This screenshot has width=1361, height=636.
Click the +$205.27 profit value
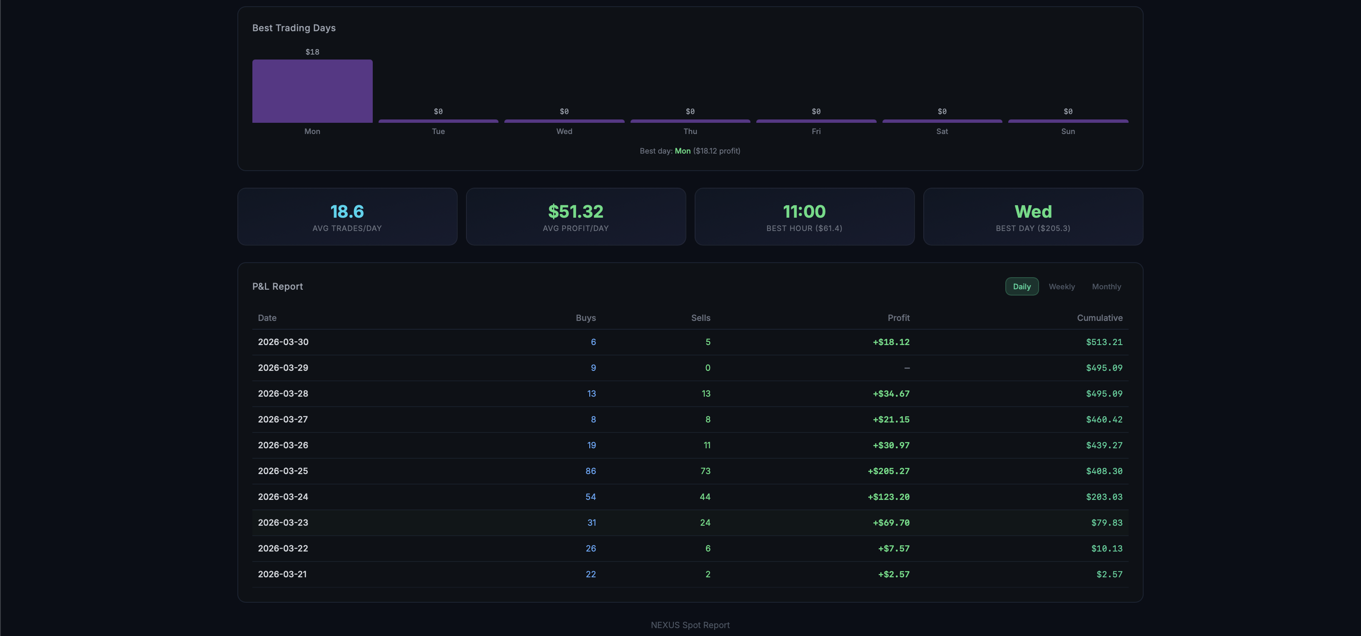889,471
